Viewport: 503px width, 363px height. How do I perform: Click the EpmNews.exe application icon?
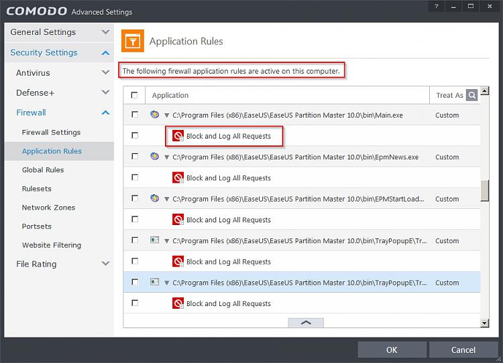tap(155, 156)
